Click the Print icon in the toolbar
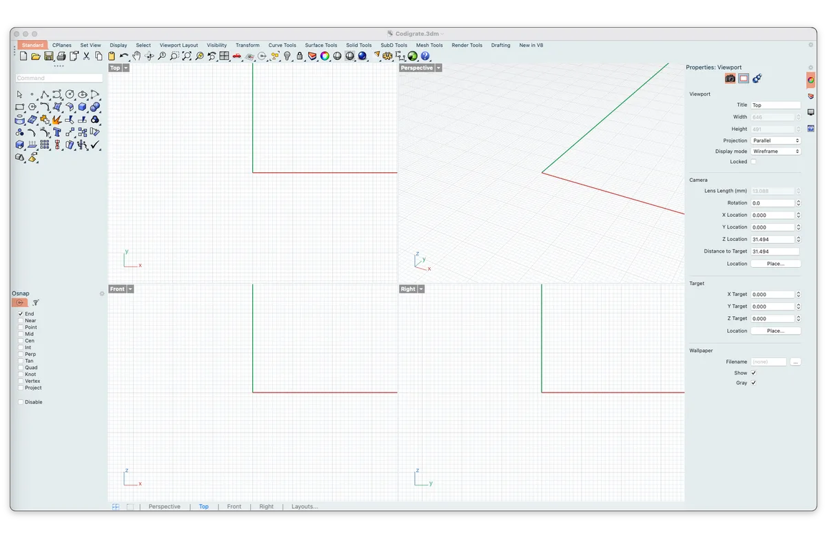The height and width of the screenshot is (542, 827). point(61,56)
